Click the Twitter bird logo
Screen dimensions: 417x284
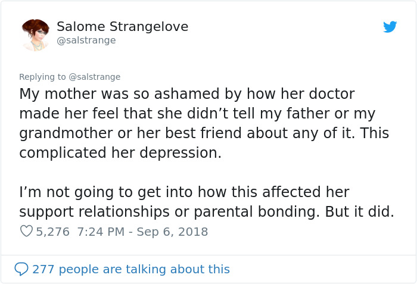click(390, 27)
